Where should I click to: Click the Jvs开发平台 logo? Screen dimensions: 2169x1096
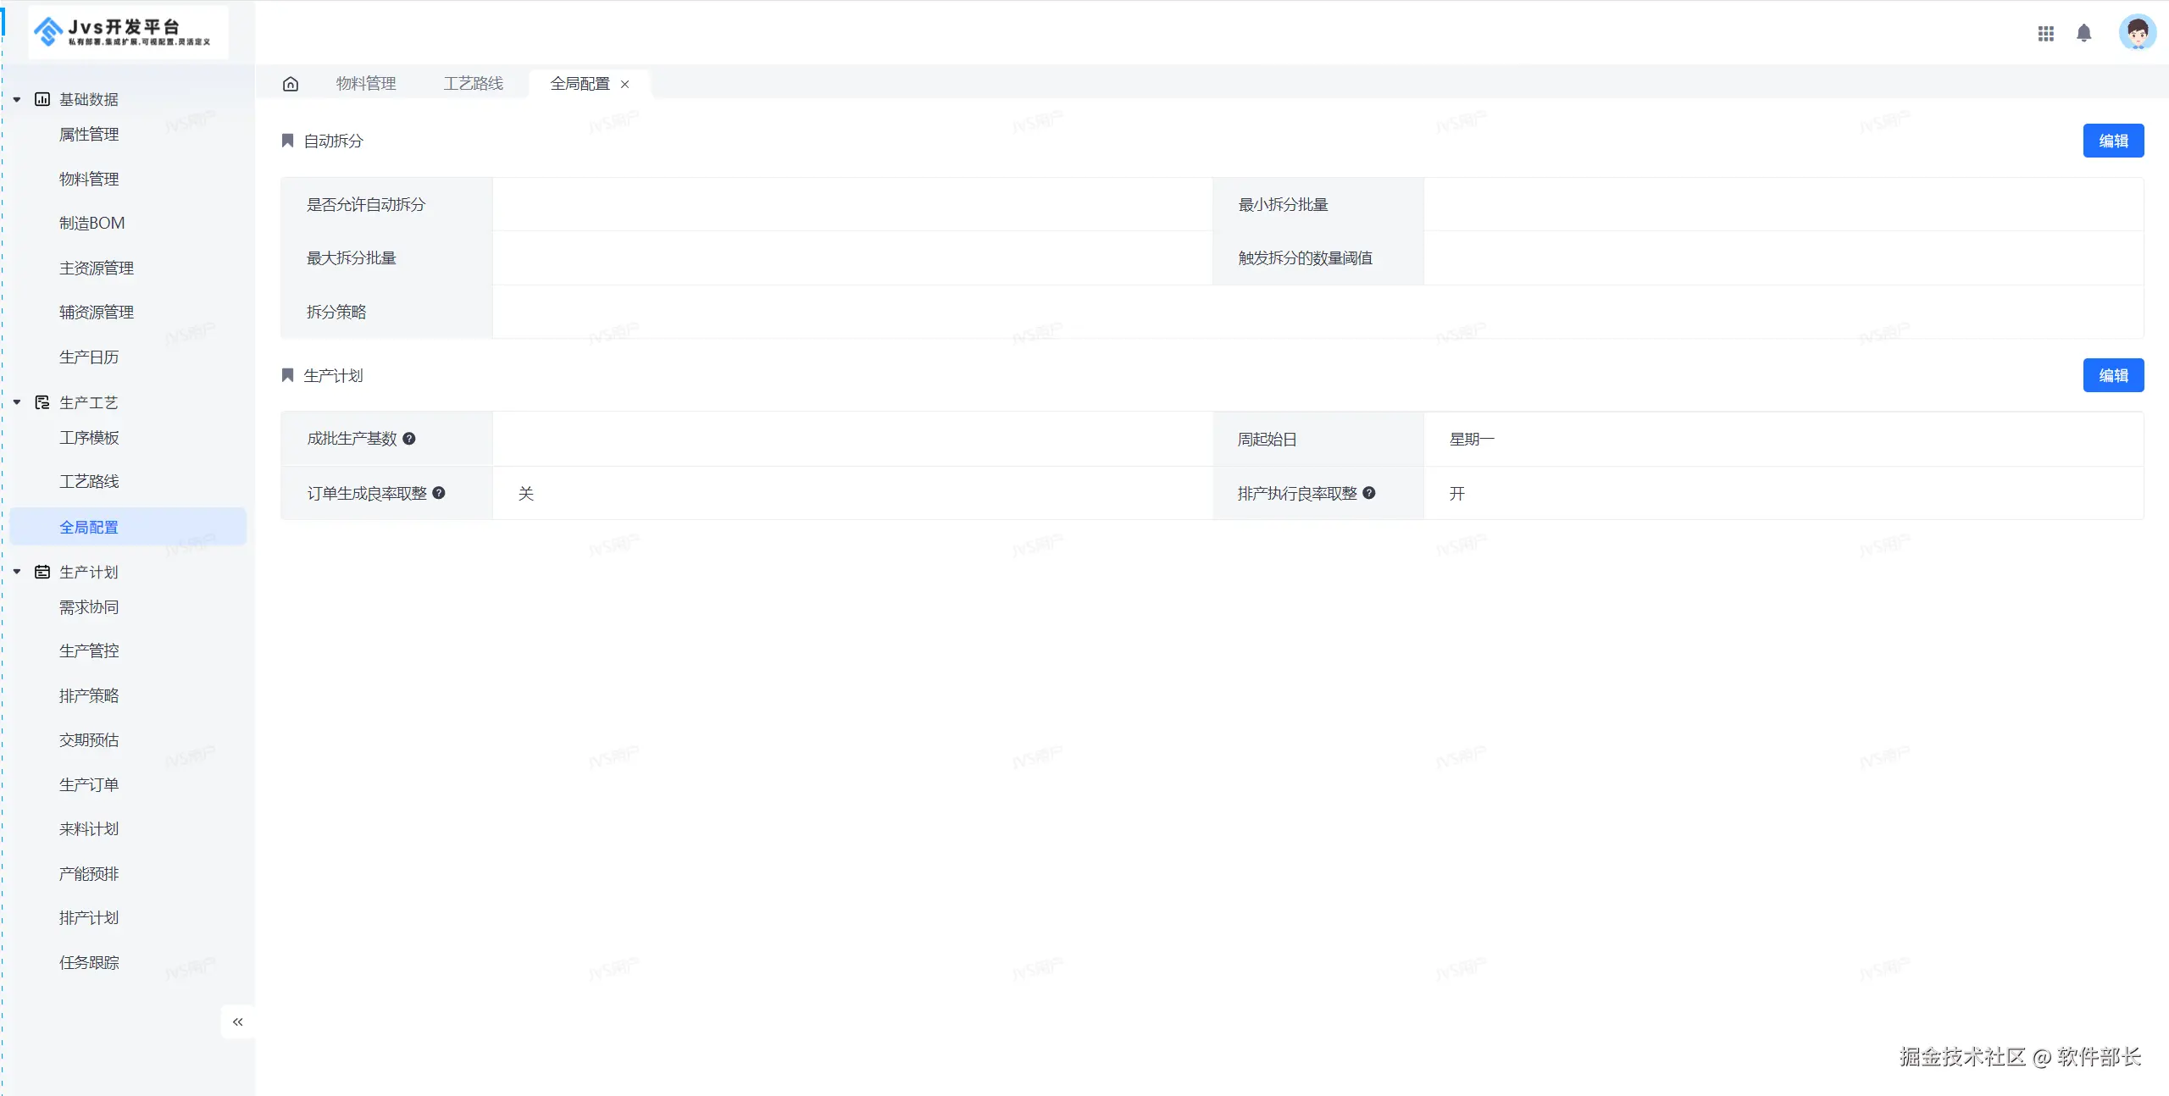pos(127,32)
